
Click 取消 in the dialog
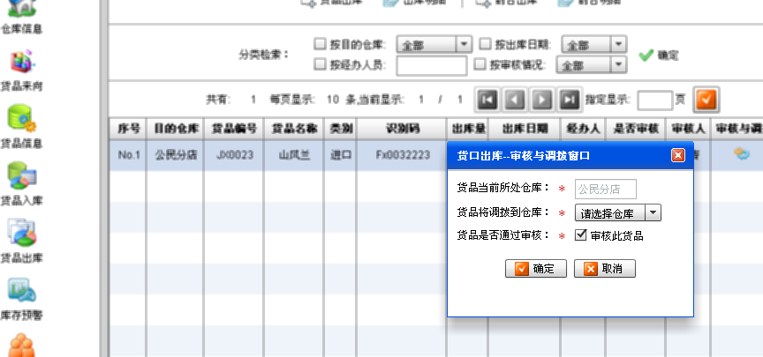pyautogui.click(x=605, y=268)
